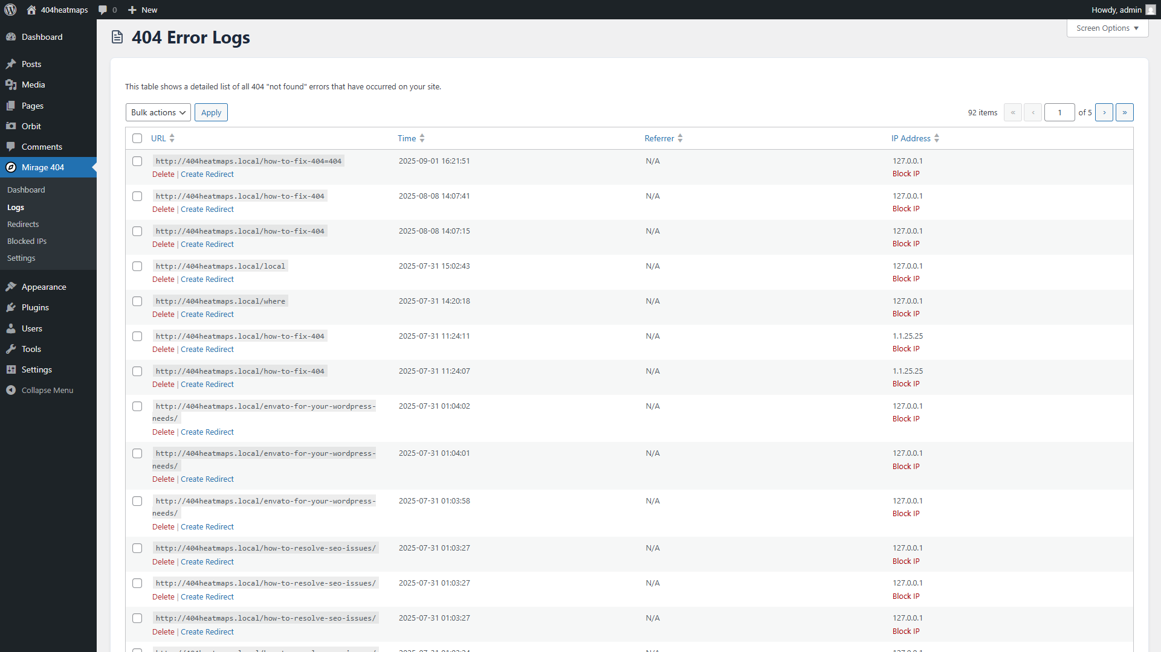Click the Orbit camera icon

click(x=11, y=126)
